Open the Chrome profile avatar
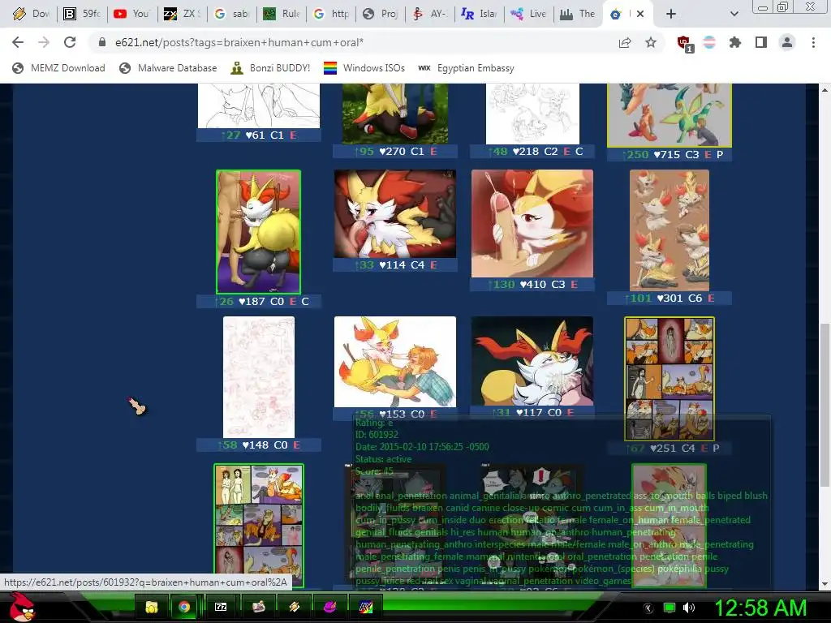 click(787, 42)
